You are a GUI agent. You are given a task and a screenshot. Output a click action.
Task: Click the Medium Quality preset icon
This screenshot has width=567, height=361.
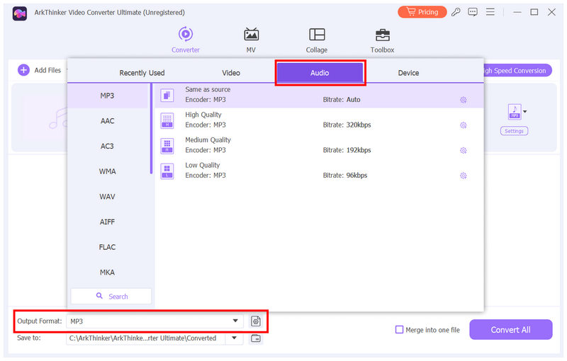tap(167, 146)
